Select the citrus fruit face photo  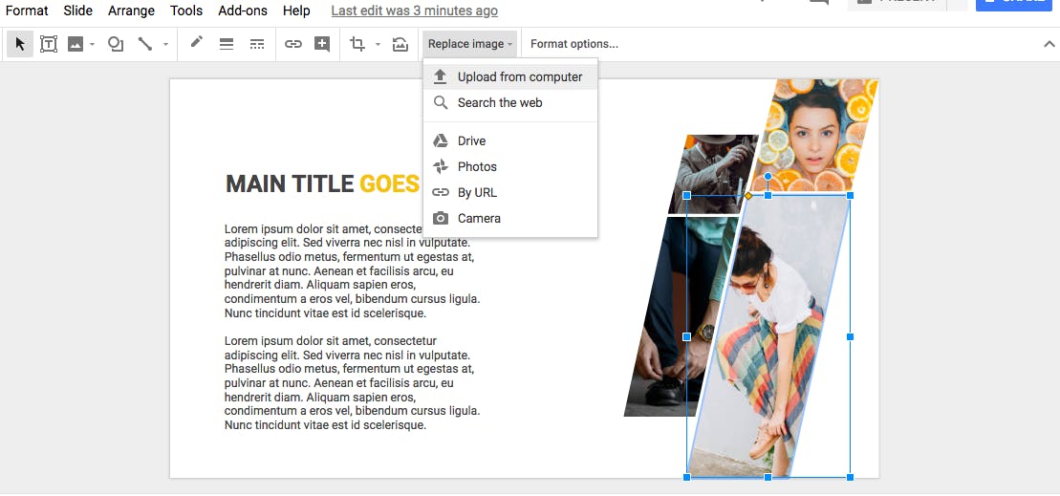click(x=816, y=135)
